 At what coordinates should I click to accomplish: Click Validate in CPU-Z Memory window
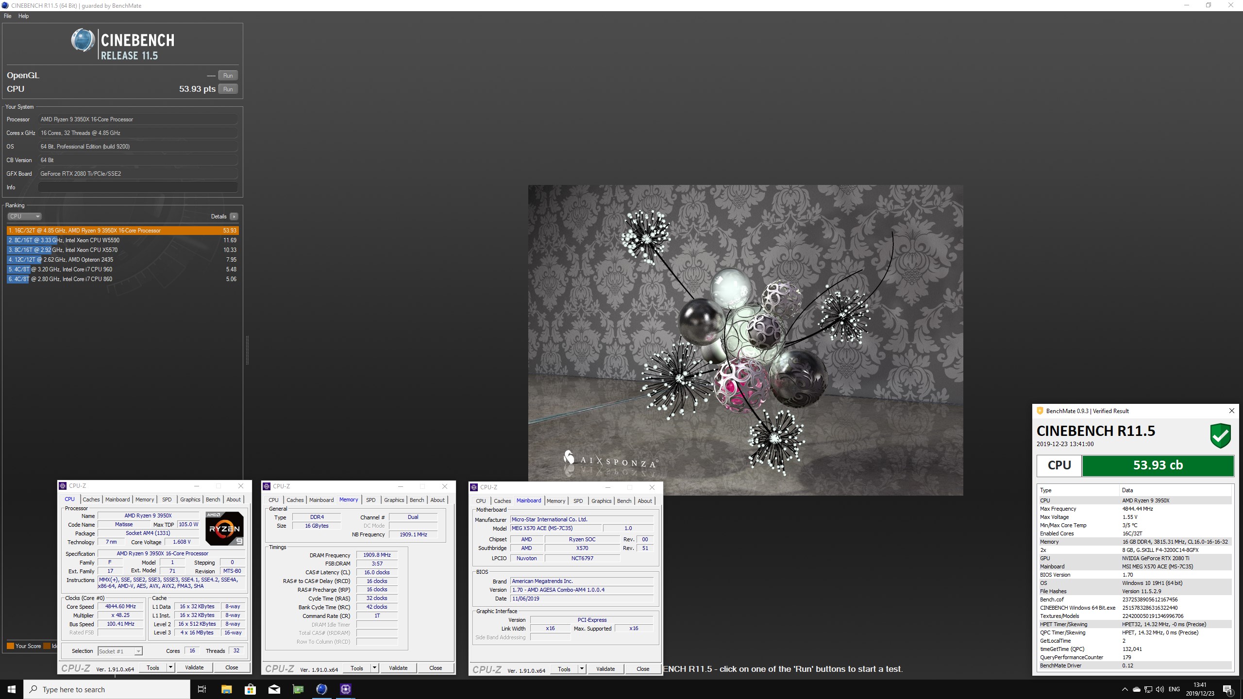(x=398, y=668)
